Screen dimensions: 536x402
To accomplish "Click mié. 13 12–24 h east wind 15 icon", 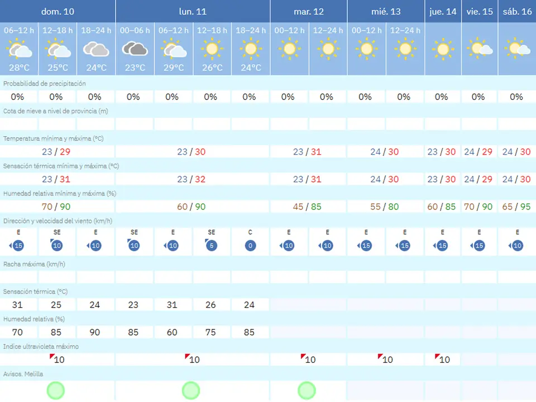I will pos(403,246).
